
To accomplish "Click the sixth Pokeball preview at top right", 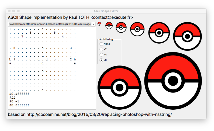I will 188,36.
